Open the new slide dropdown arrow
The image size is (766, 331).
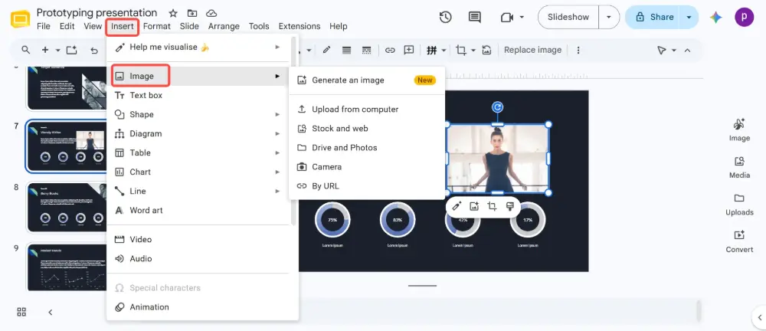tap(57, 50)
